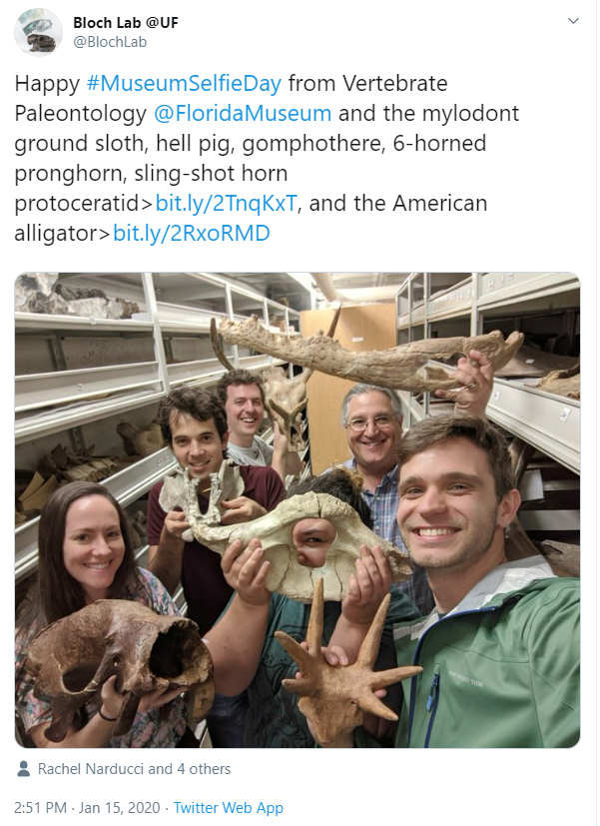Open the Bloch Lab profile avatar

pyautogui.click(x=38, y=32)
